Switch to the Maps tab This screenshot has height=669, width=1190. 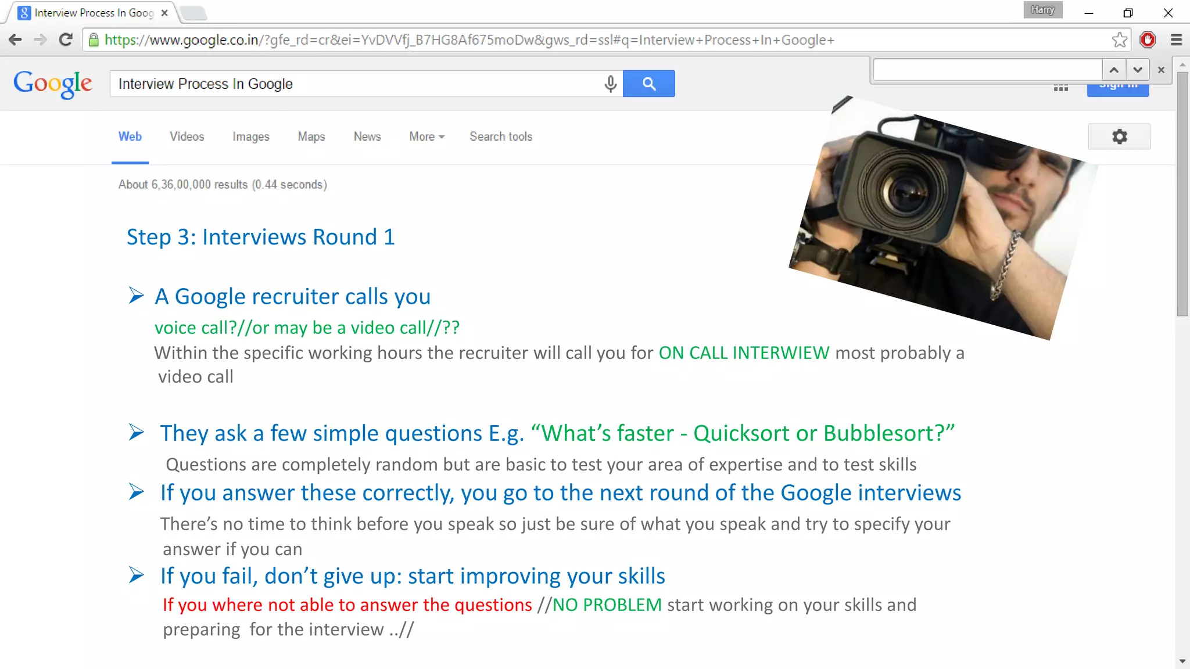tap(311, 136)
